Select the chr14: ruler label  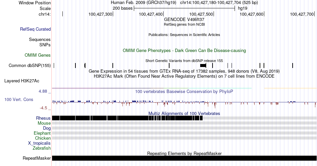click(x=45, y=14)
